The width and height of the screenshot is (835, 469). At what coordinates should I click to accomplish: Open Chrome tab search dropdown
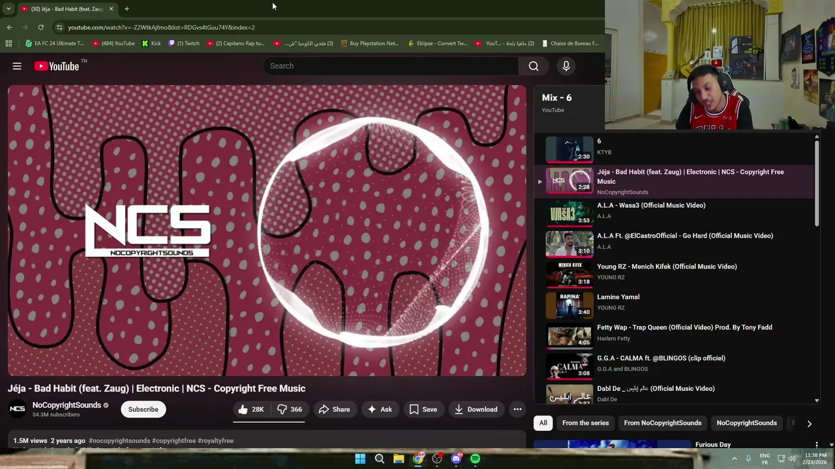point(8,8)
